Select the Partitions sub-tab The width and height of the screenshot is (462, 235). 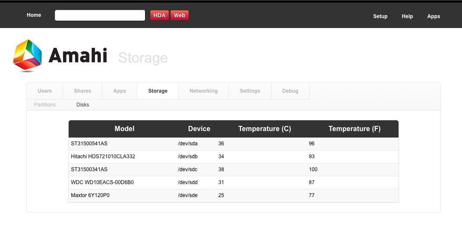pyautogui.click(x=45, y=105)
